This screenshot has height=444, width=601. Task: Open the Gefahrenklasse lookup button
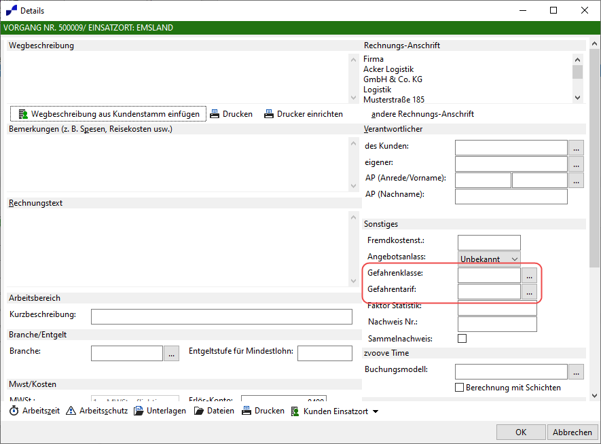point(529,275)
